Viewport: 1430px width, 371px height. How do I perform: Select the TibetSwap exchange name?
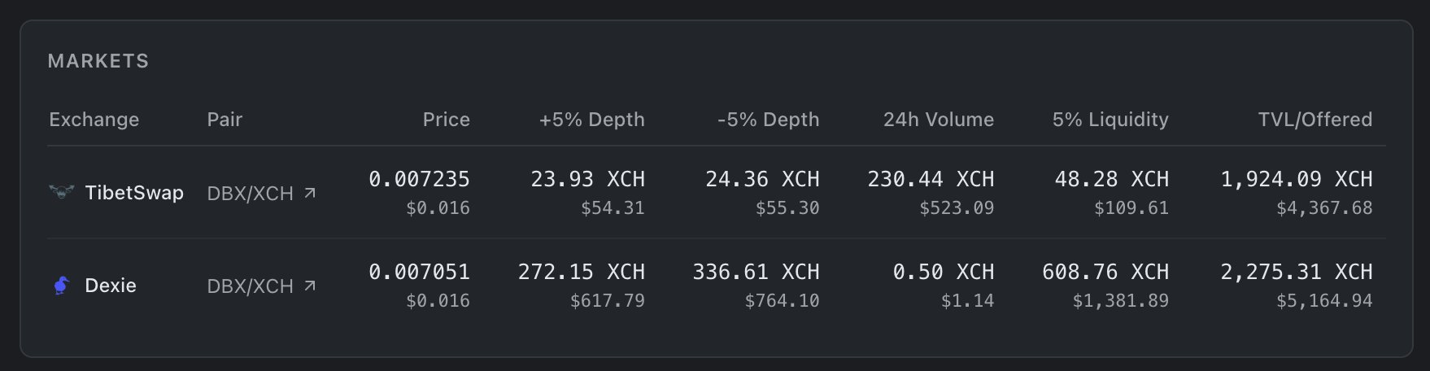[134, 193]
